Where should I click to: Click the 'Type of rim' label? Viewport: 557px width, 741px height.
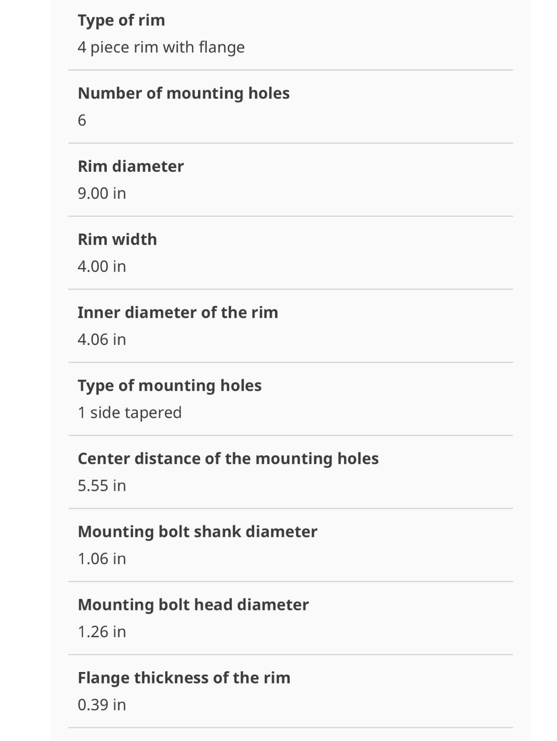(121, 20)
